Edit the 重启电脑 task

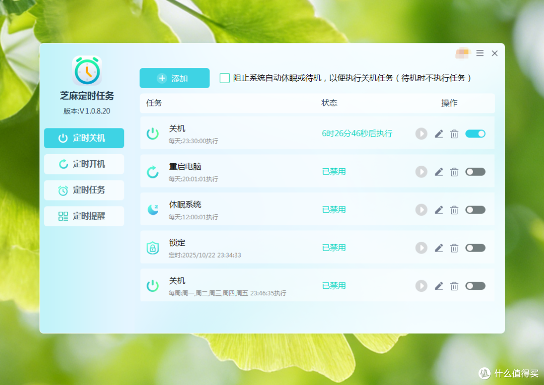439,172
